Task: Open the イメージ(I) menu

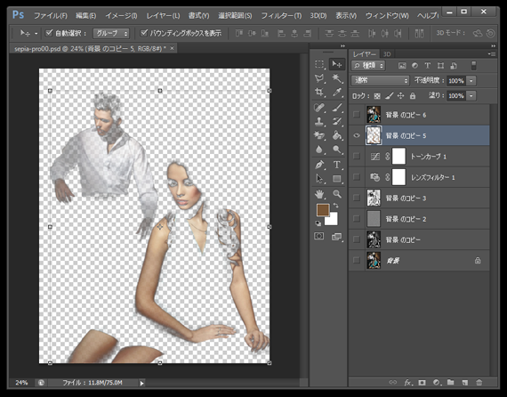Action: click(121, 15)
